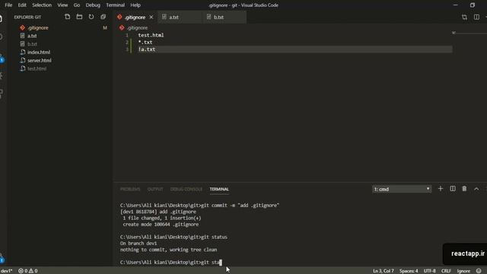Change line endings via 'CRLF'

(447, 271)
